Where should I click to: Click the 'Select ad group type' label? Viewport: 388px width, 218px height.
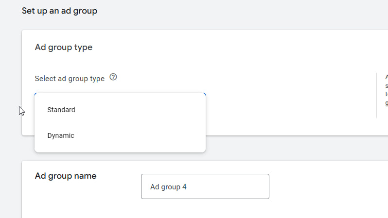70,79
